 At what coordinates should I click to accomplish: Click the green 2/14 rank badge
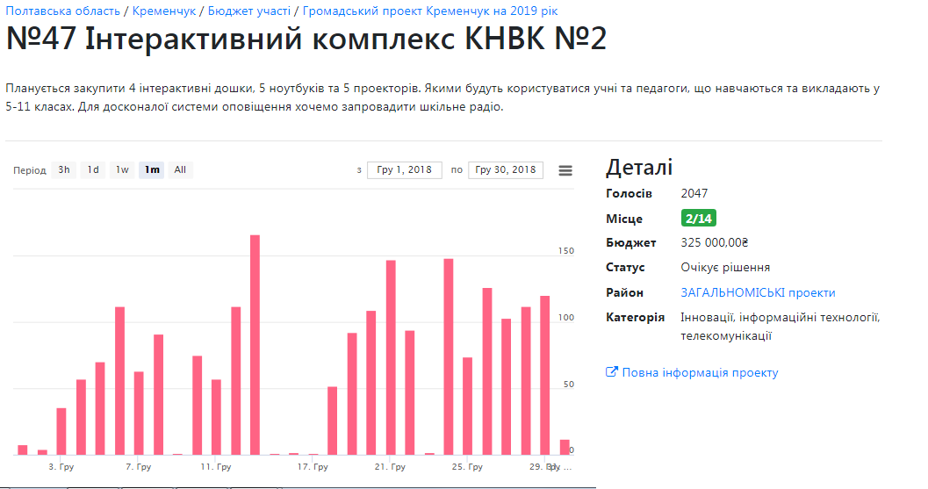699,219
